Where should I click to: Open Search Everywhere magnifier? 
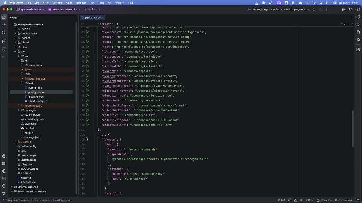pyautogui.click(x=351, y=9)
